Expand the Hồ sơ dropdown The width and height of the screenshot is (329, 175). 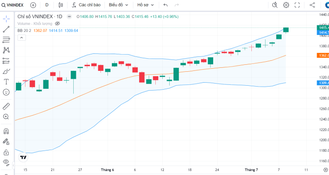[x=145, y=5]
